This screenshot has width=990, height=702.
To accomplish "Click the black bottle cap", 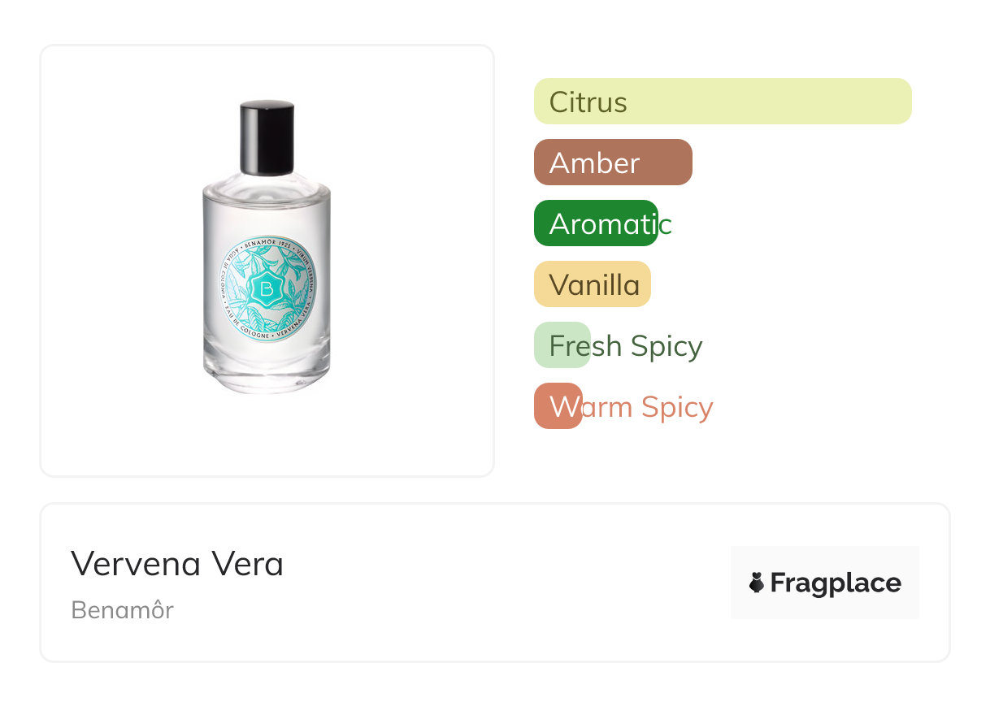I will [267, 137].
